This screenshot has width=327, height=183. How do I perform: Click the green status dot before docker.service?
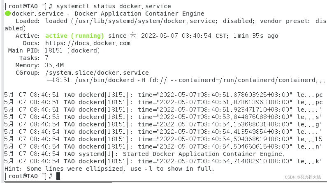point(8,14)
